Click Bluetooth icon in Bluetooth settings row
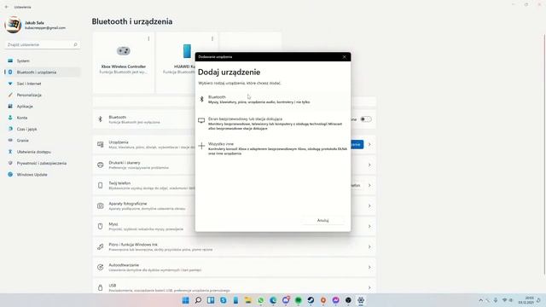546x307 pixels. pyautogui.click(x=101, y=119)
